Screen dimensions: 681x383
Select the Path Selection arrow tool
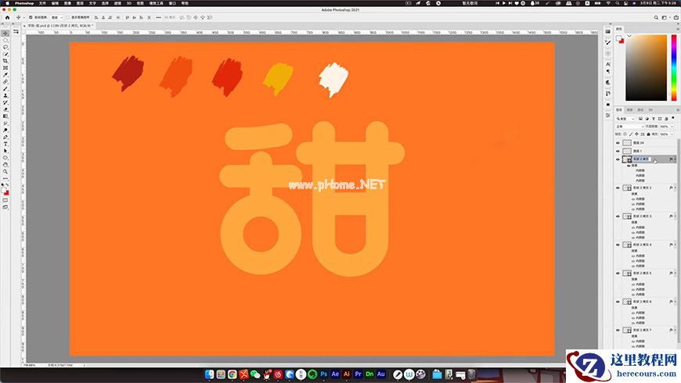click(x=5, y=151)
